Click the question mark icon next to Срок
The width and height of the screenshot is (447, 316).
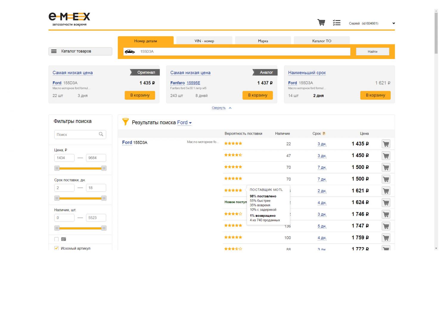tap(324, 133)
